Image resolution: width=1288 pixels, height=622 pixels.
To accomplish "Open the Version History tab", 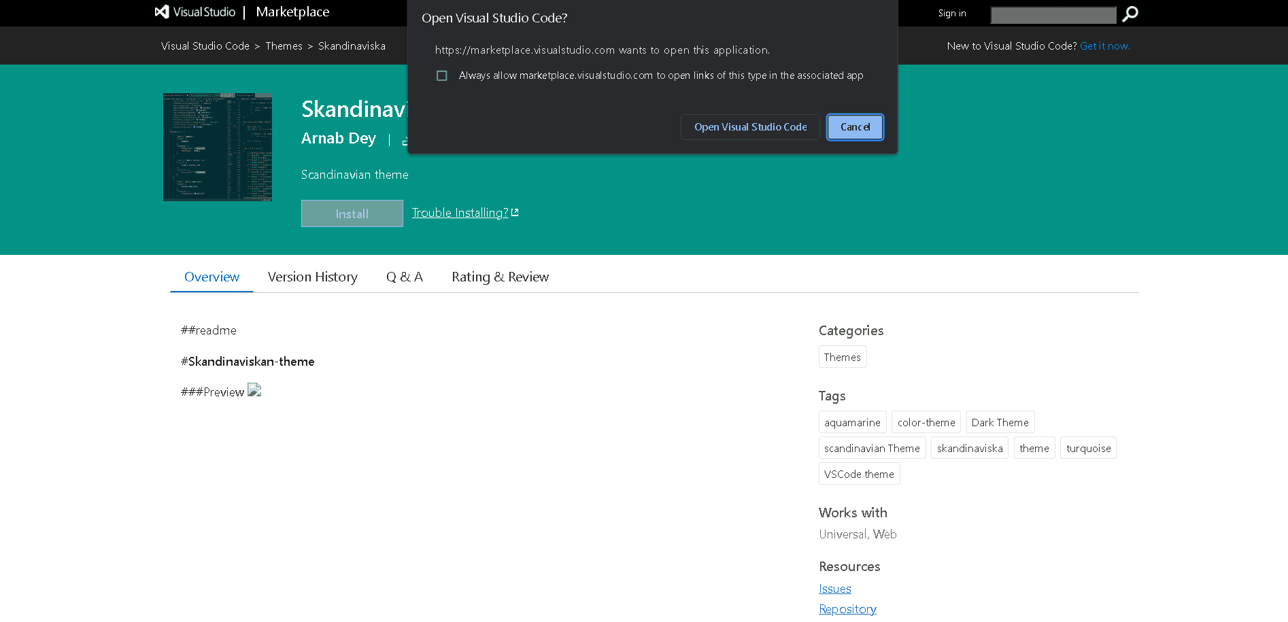I will tap(313, 277).
